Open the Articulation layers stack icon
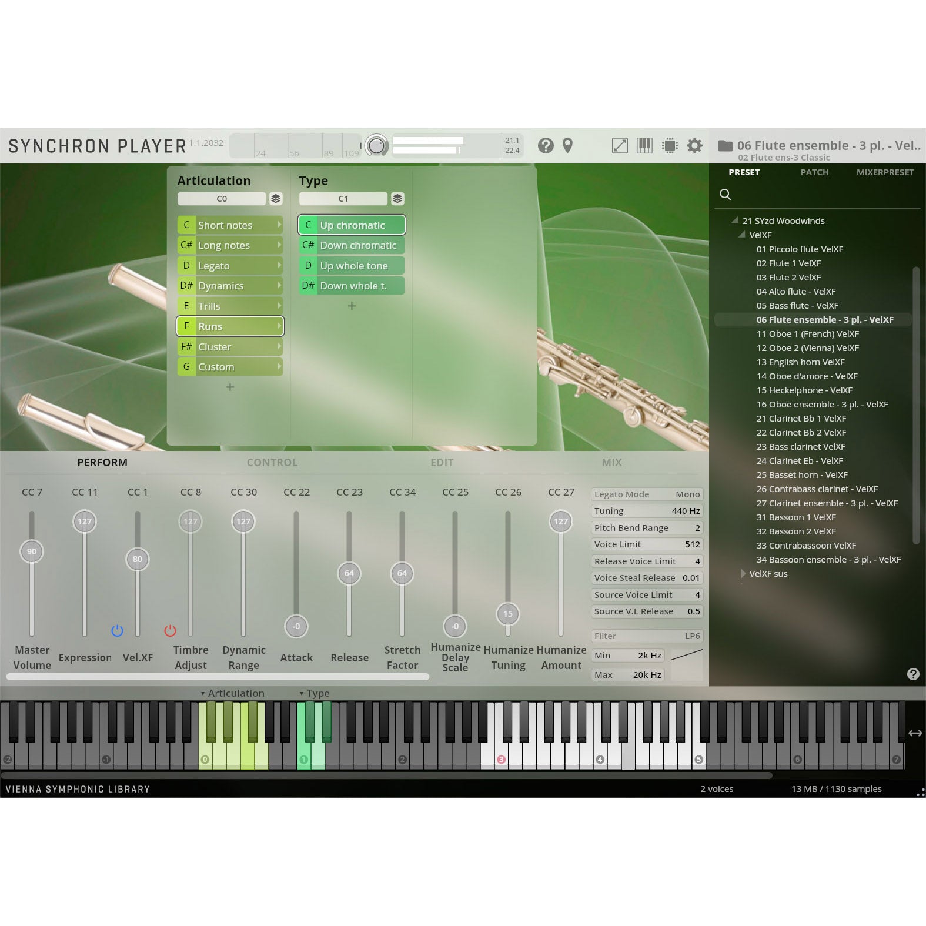This screenshot has width=926, height=926. [276, 199]
